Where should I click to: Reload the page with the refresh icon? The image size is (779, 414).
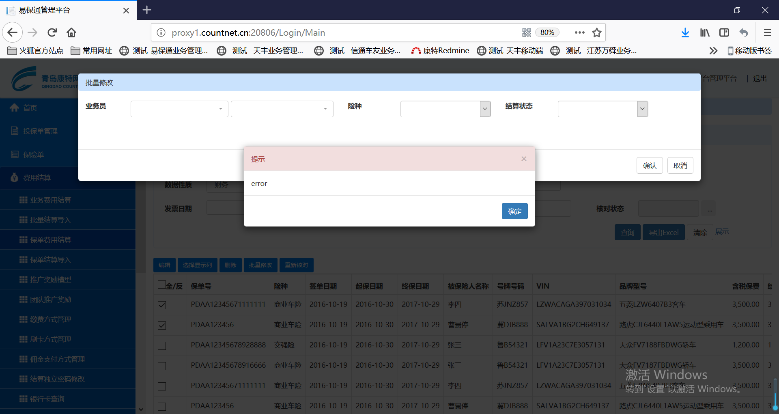[52, 32]
